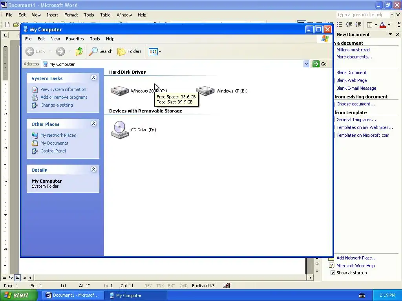Click the Open folder icon in Word toolbar

(16, 25)
